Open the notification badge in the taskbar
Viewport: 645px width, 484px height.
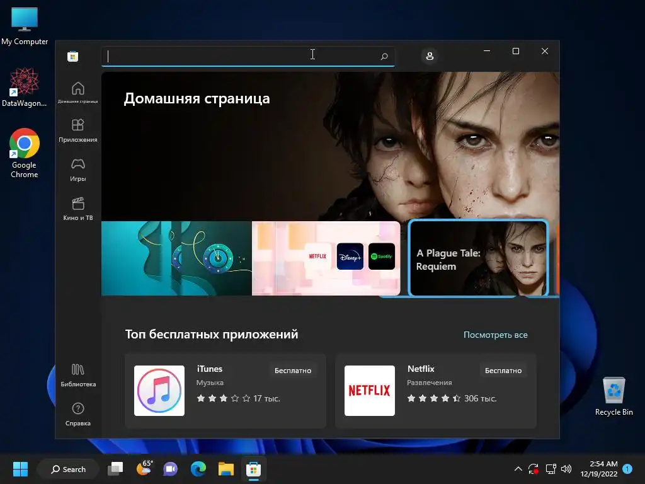pyautogui.click(x=627, y=469)
